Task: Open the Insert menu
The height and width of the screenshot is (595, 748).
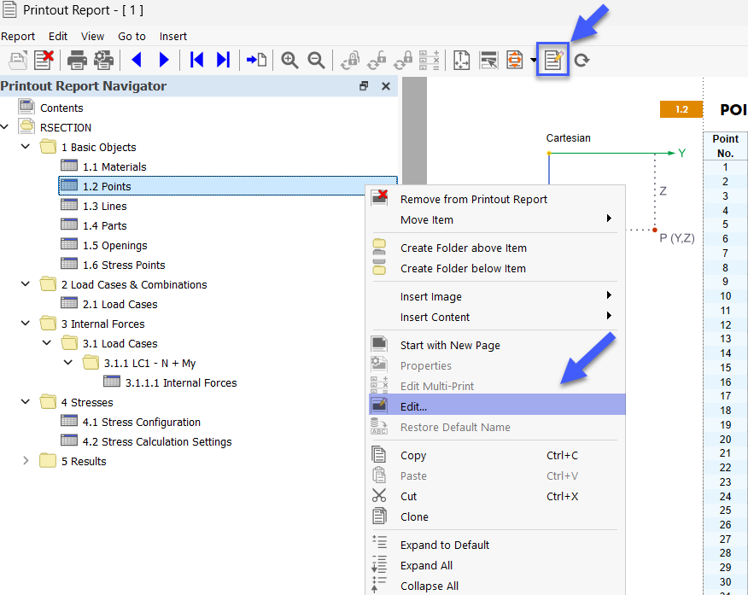Action: click(x=173, y=36)
